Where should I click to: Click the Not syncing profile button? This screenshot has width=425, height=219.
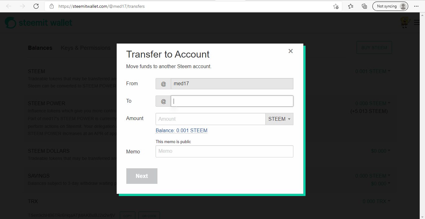pos(390,6)
